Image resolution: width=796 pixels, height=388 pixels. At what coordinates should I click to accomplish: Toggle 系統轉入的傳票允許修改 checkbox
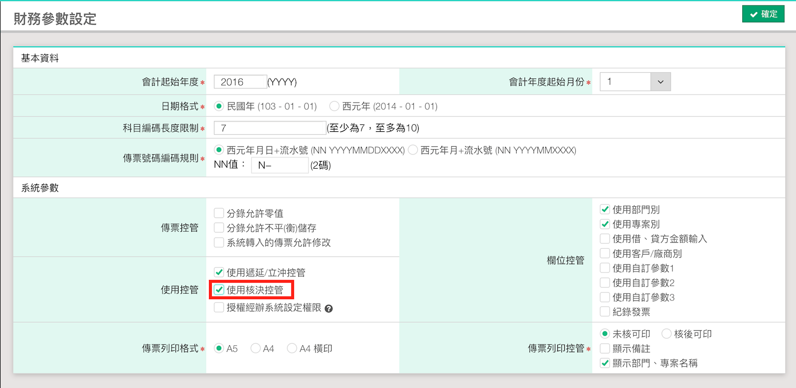(x=219, y=243)
